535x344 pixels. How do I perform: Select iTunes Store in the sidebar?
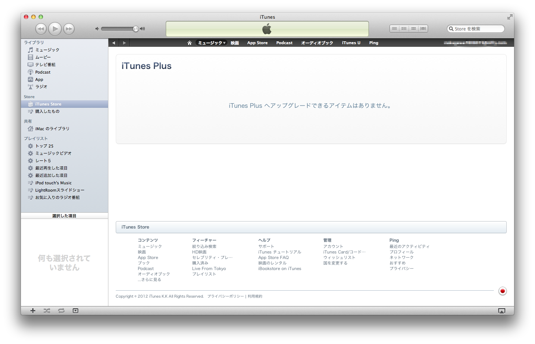[x=64, y=104]
